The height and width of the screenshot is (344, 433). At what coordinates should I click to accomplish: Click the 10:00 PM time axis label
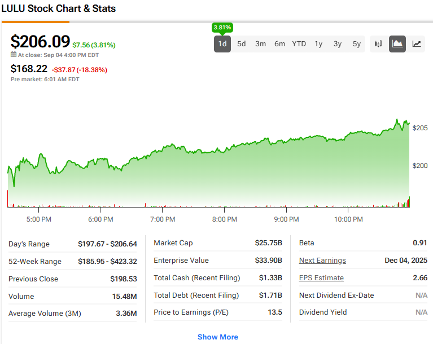point(348,219)
